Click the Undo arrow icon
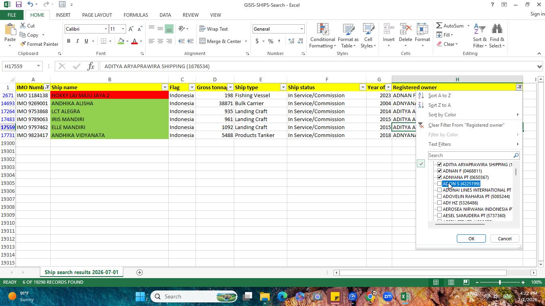Image resolution: width=545 pixels, height=306 pixels. pyautogui.click(x=30, y=5)
